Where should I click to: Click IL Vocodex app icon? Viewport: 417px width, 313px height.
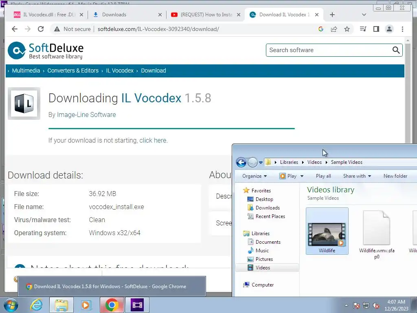24,104
